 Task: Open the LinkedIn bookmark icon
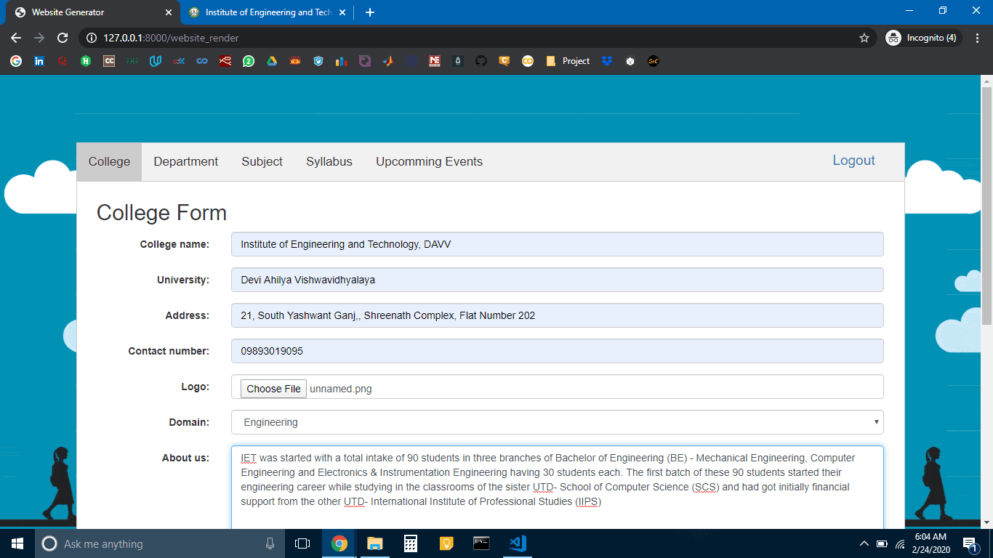click(x=39, y=61)
